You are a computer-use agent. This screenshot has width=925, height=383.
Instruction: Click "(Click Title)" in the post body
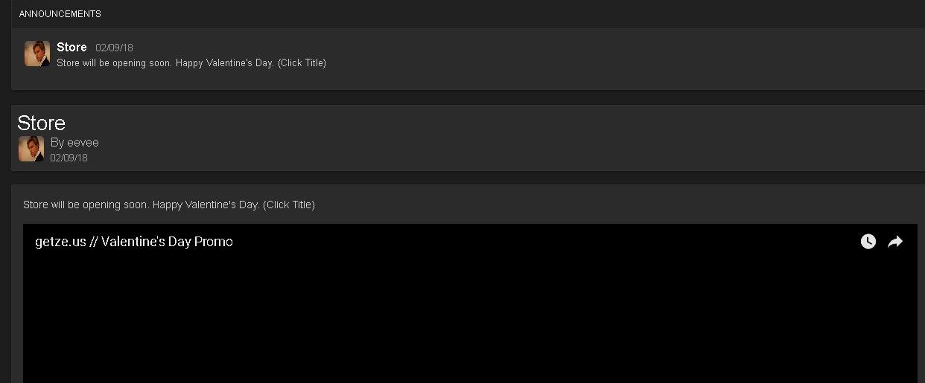290,205
